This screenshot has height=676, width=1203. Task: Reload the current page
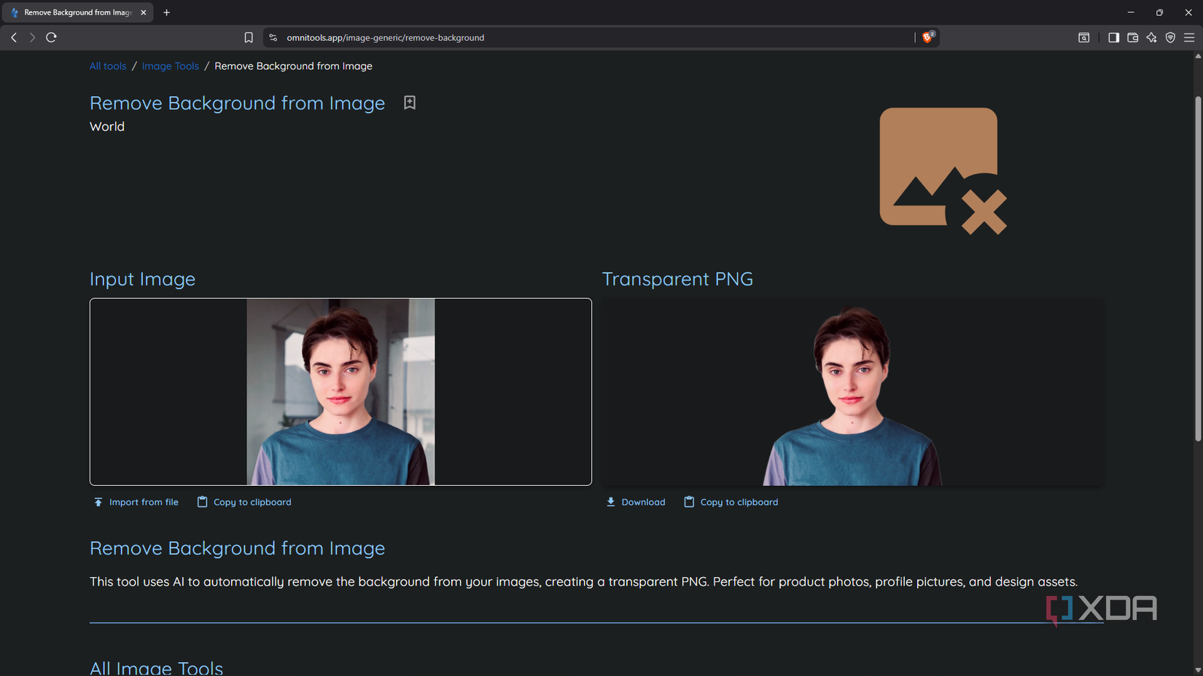point(51,37)
